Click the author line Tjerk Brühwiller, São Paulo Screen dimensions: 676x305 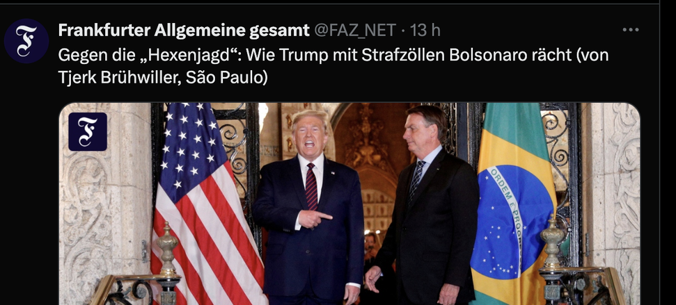pos(163,78)
